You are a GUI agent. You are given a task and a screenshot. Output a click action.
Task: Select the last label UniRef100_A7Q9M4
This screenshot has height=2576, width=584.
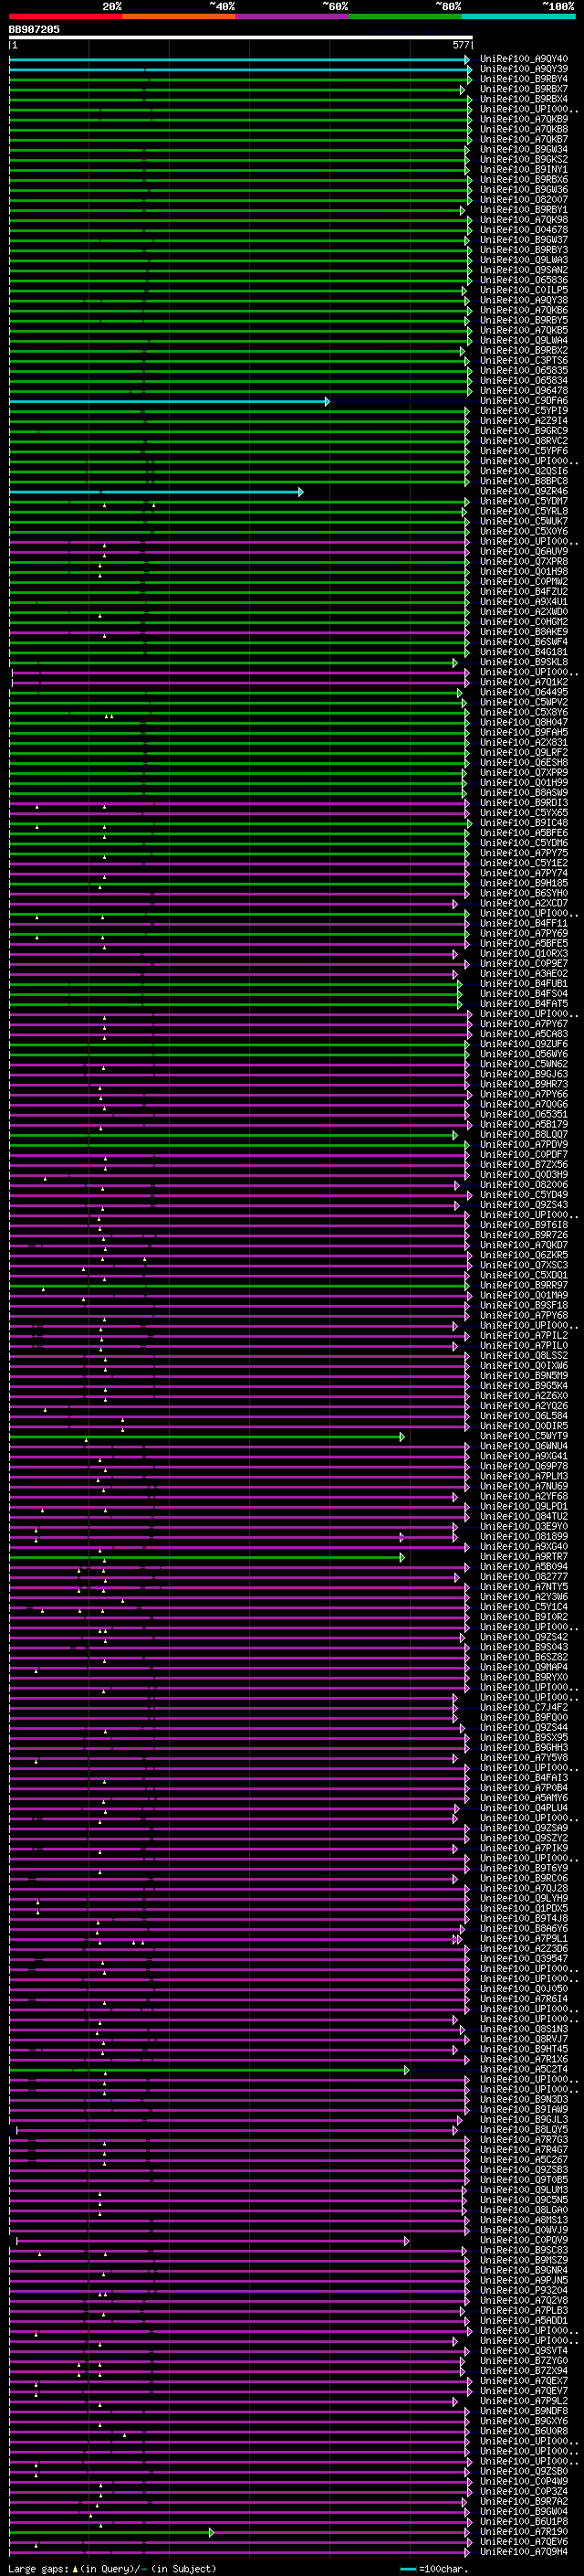pos(524,2553)
